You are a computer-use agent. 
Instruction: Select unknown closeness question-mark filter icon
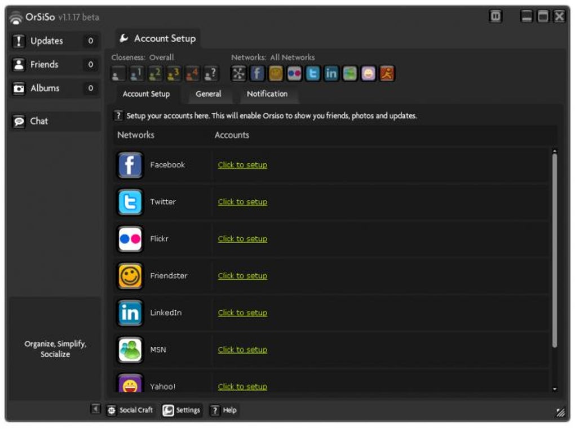click(x=211, y=74)
